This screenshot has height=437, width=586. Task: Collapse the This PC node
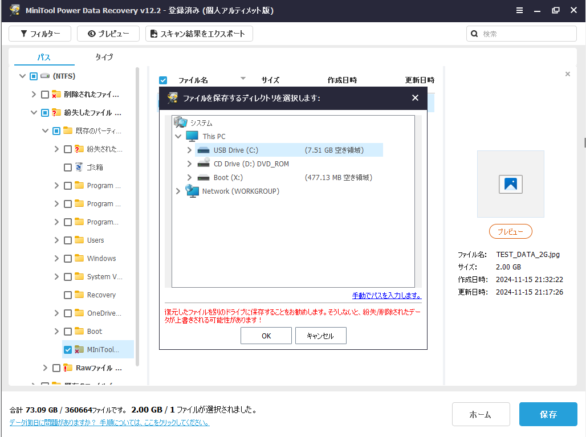178,136
